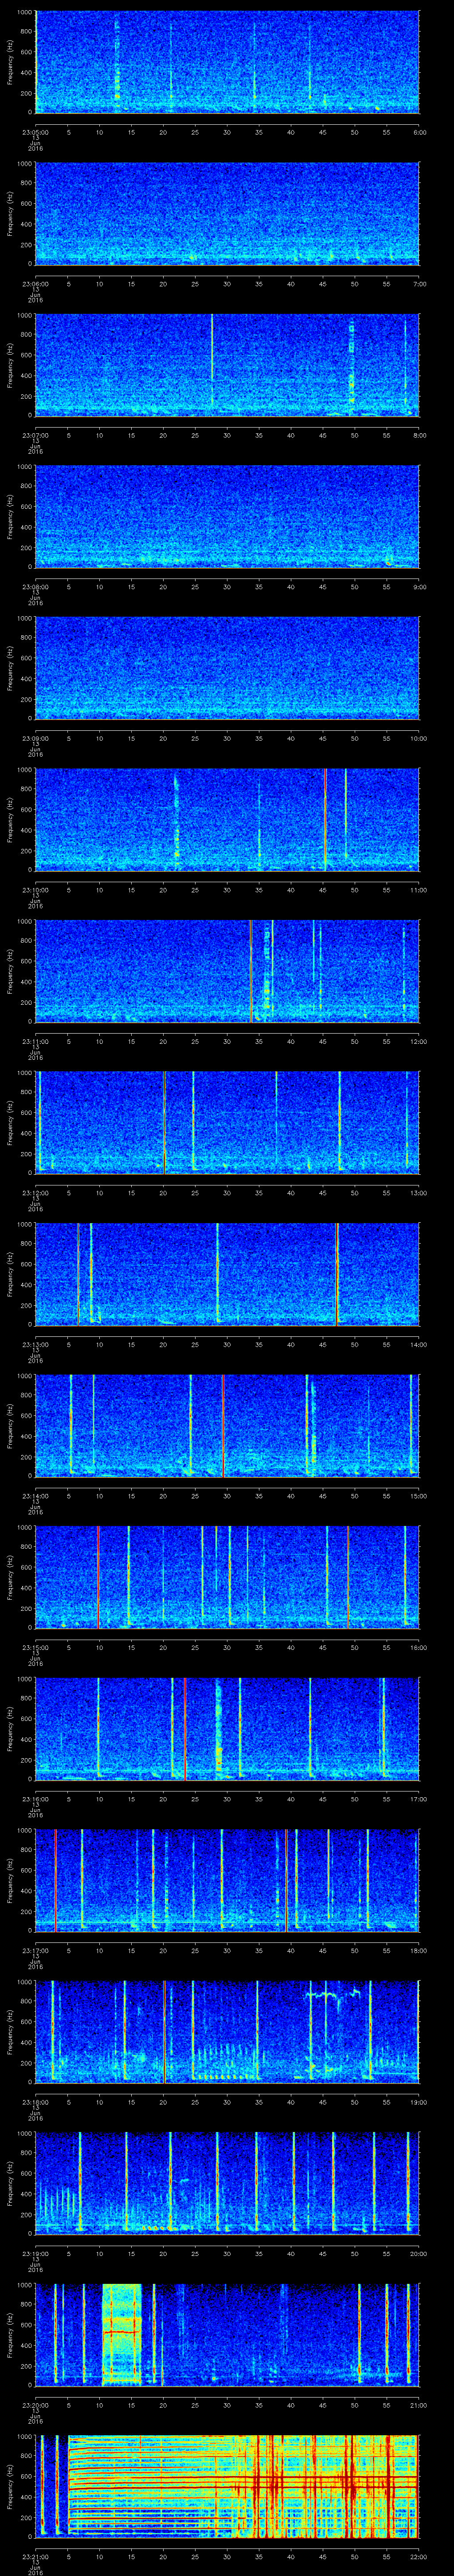
Task: Click the "6:00" end time label
Action: [419, 132]
